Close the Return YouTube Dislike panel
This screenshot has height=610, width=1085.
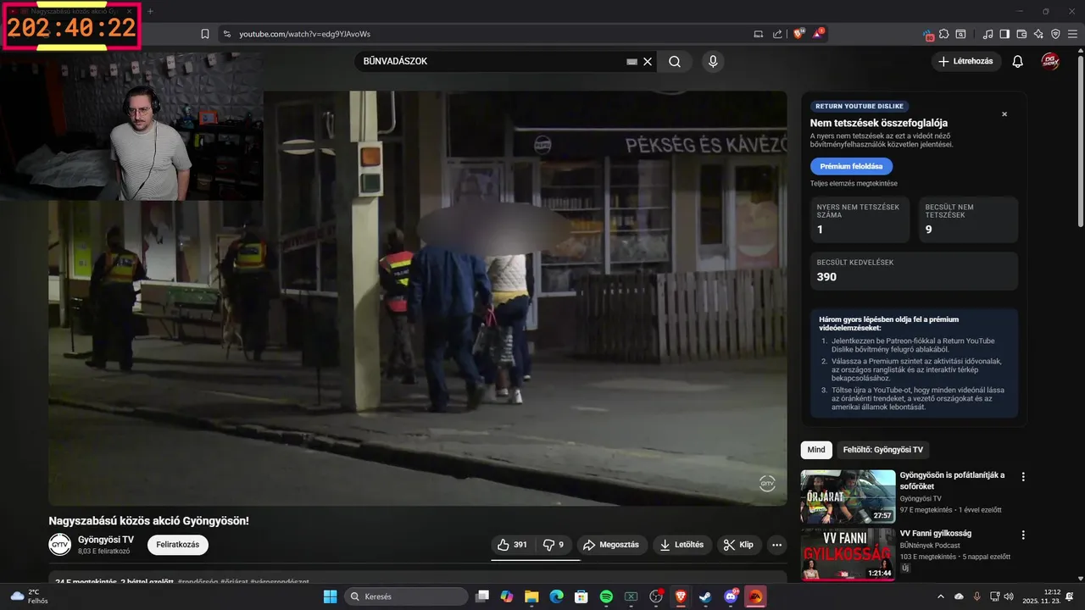1004,114
